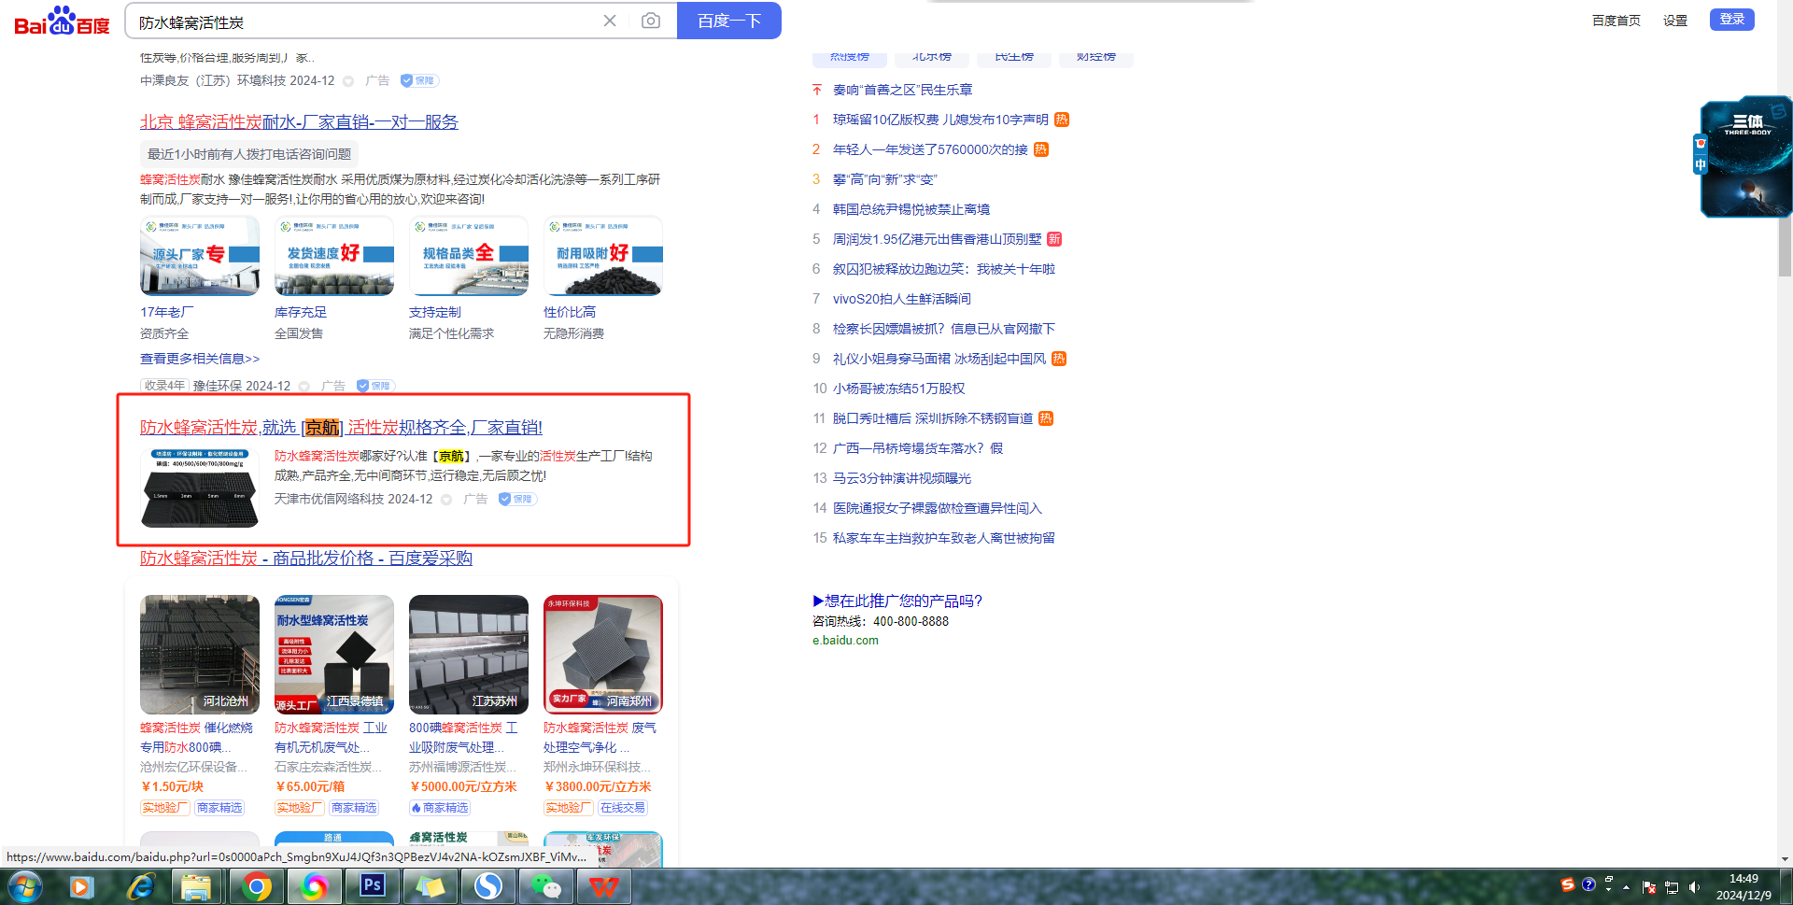This screenshot has height=905, width=1793.
Task: Open the 京航 honeycomb carbon product thumbnail
Action: 200,488
